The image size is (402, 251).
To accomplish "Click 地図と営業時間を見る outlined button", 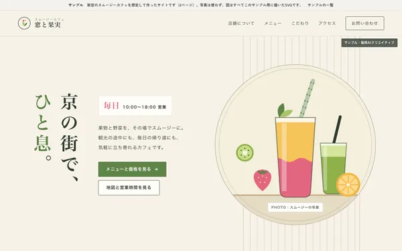I will click(x=129, y=187).
